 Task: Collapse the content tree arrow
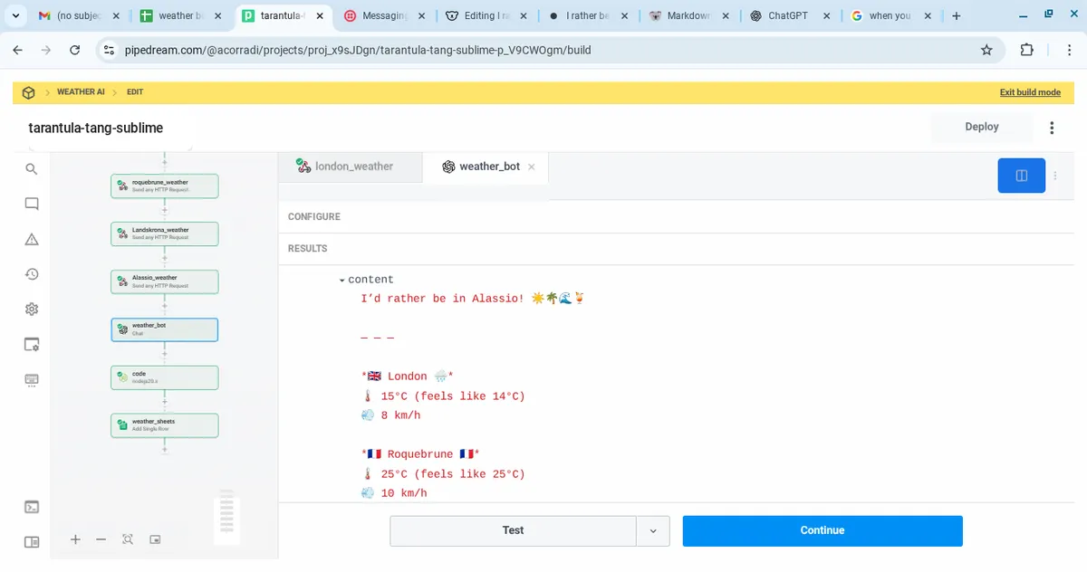click(x=341, y=281)
